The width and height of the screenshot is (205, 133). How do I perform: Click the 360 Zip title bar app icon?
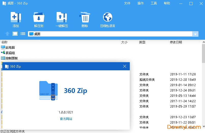[x=4, y=3]
